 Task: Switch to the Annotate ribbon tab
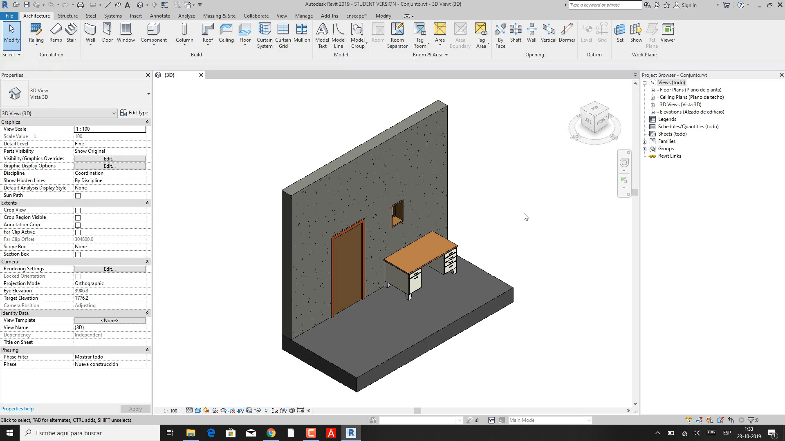pos(160,16)
